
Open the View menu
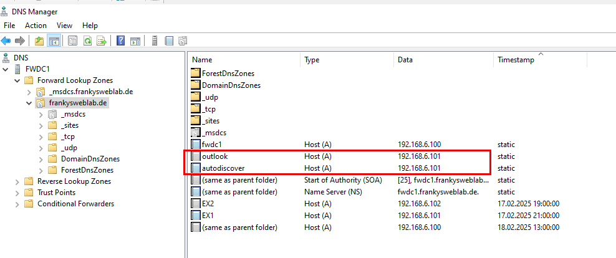click(64, 26)
